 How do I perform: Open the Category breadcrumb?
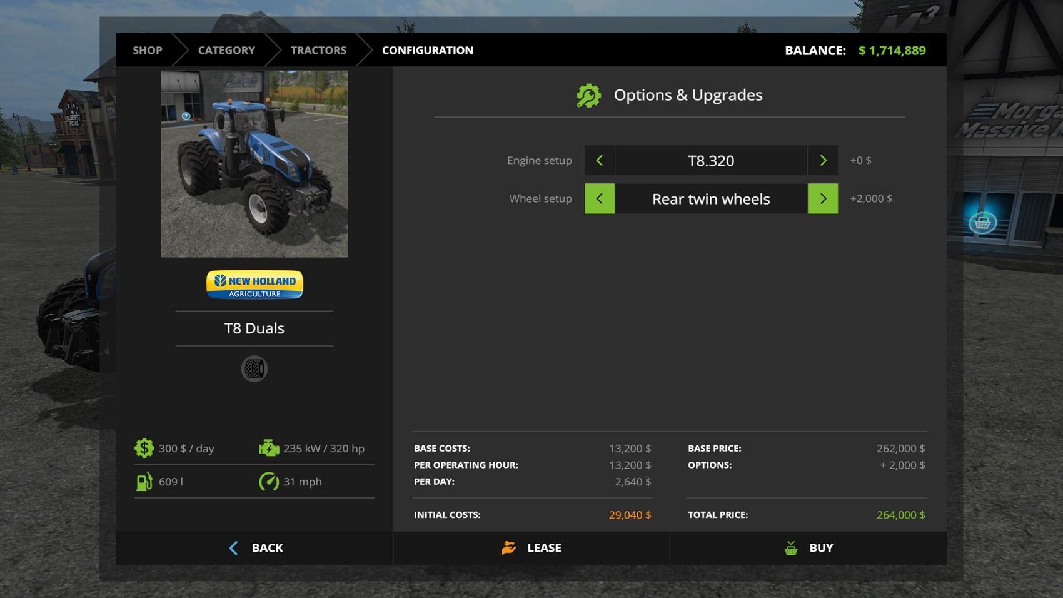226,50
